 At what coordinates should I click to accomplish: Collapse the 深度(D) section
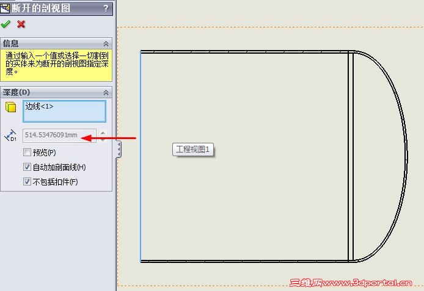(106, 93)
